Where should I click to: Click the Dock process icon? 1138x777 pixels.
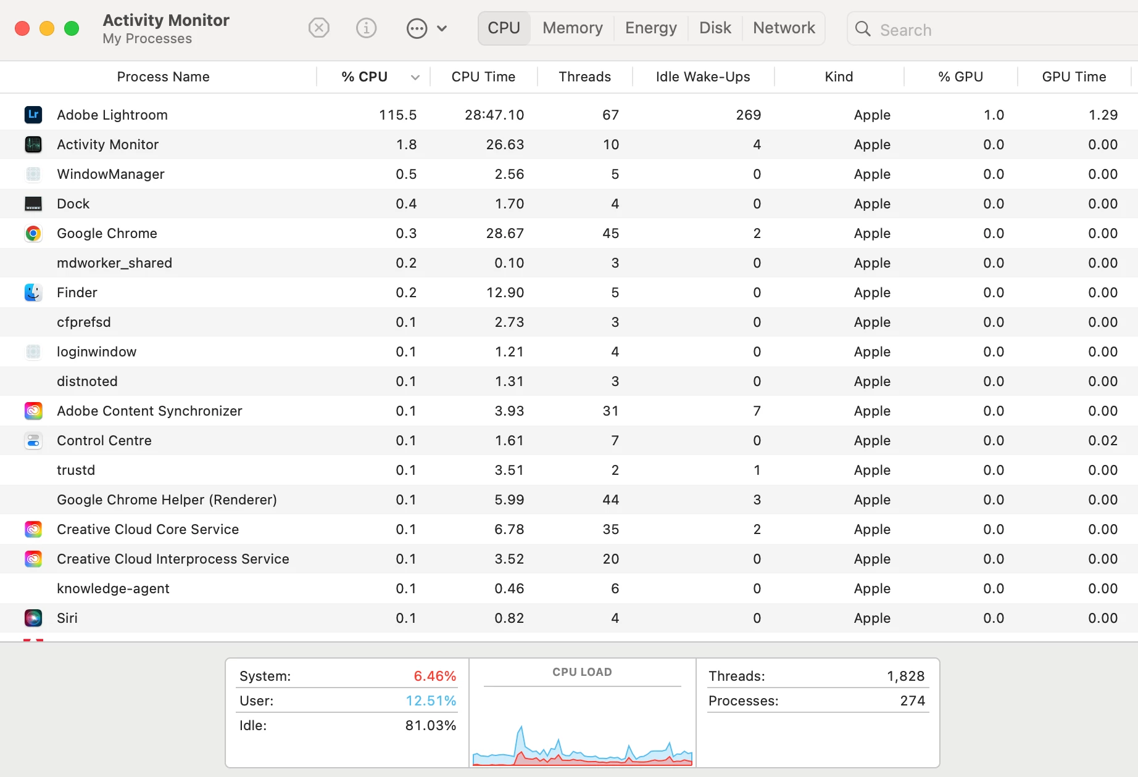(33, 203)
